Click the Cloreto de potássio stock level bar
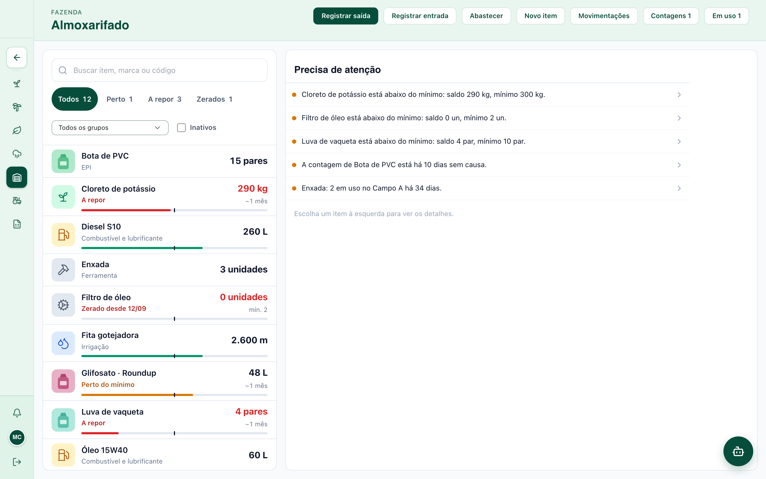The width and height of the screenshot is (766, 479). [x=174, y=210]
